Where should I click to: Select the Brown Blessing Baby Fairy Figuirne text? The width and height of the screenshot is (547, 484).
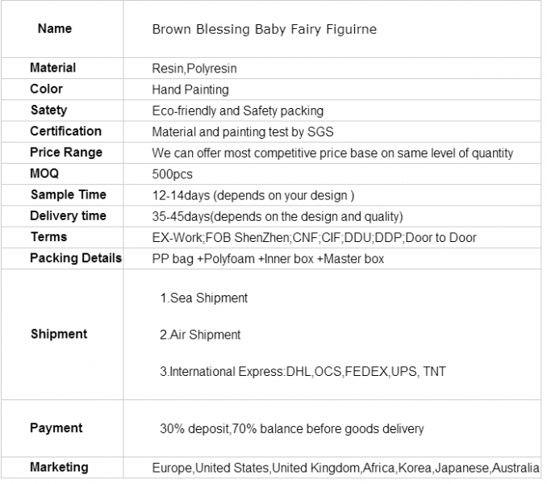(265, 29)
